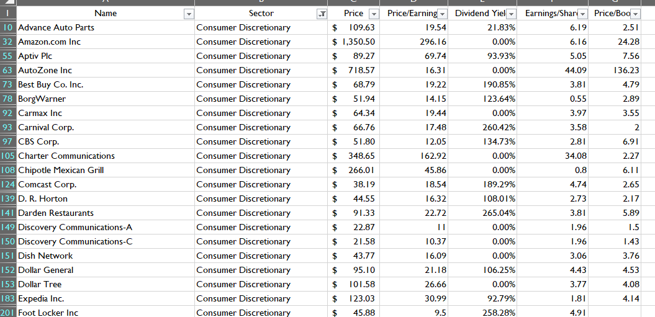
Task: Click the Darden Restaurants cell
Action: pos(106,213)
